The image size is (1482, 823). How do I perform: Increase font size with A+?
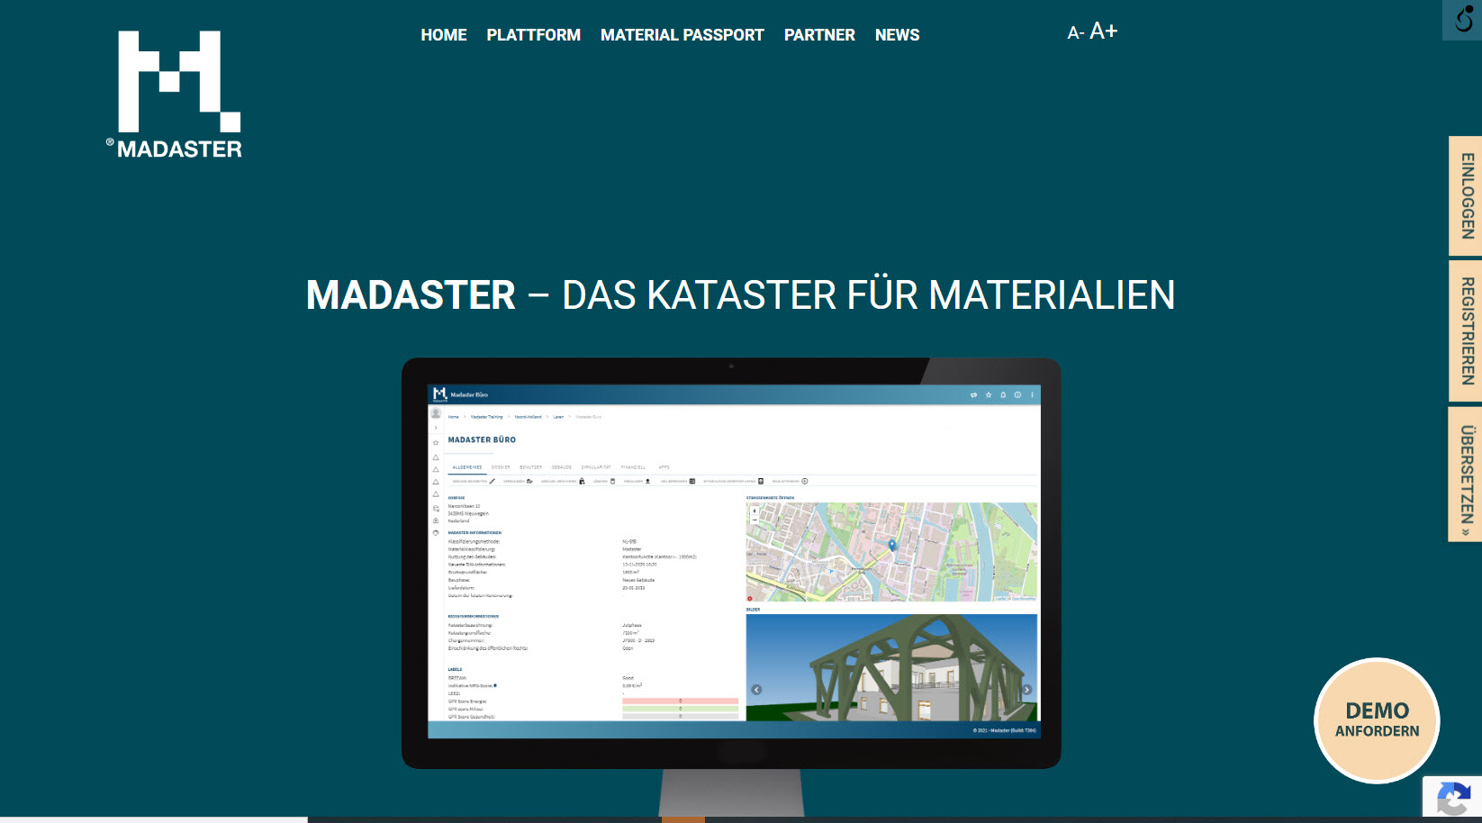(x=1104, y=32)
